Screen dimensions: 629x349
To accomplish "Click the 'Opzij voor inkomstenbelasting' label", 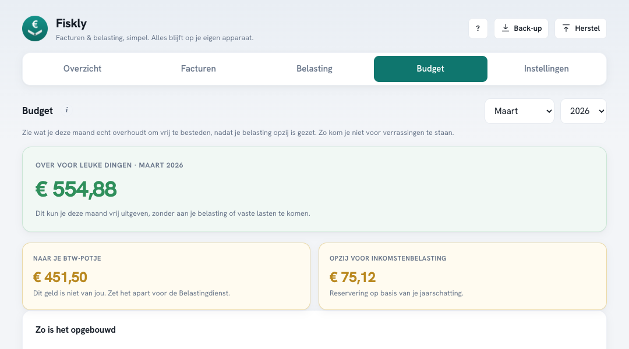I will point(388,258).
